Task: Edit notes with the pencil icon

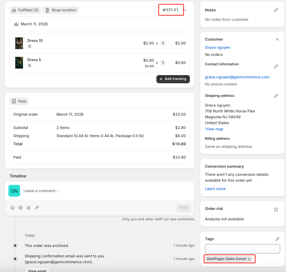Action: coord(276,10)
